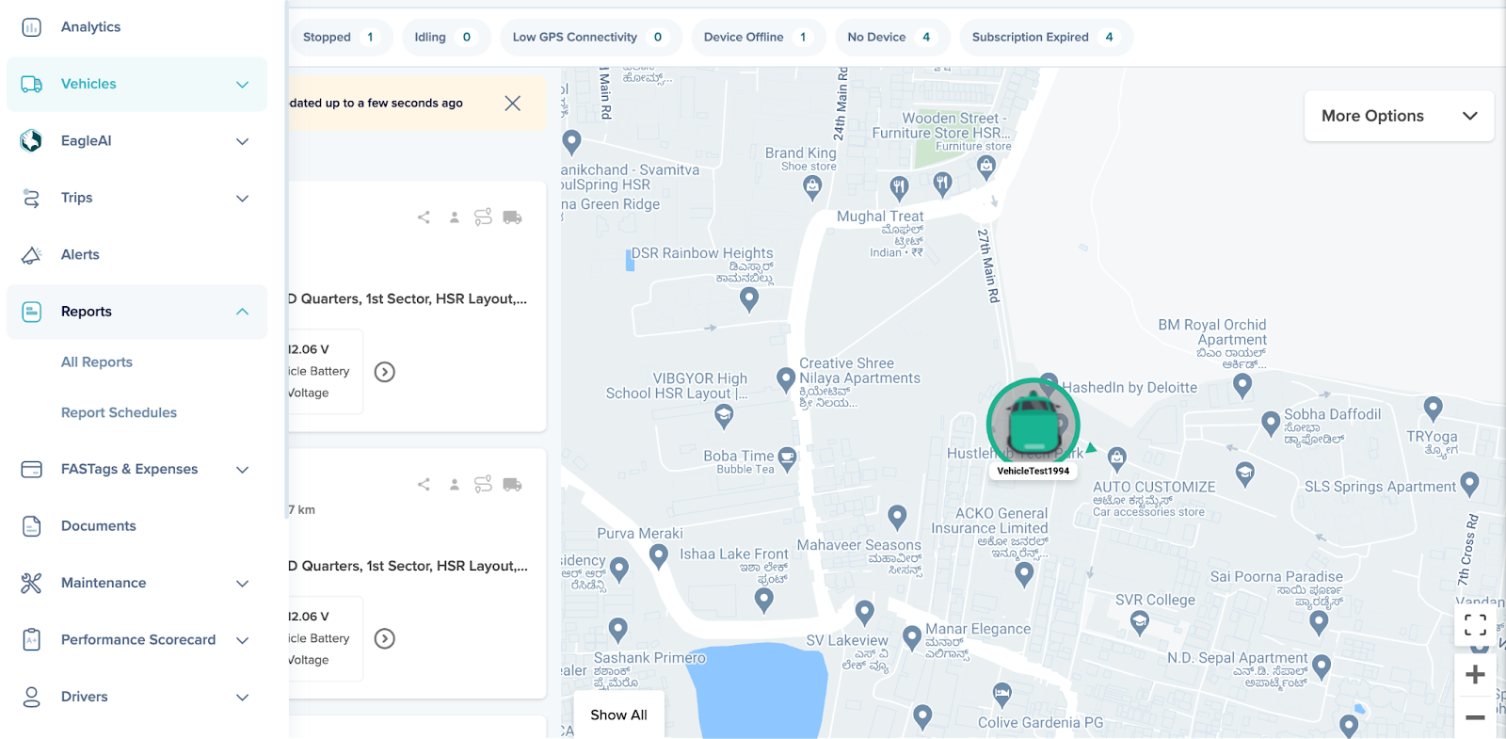
Task: Open vehicle battery details arrow on first card
Action: (384, 372)
